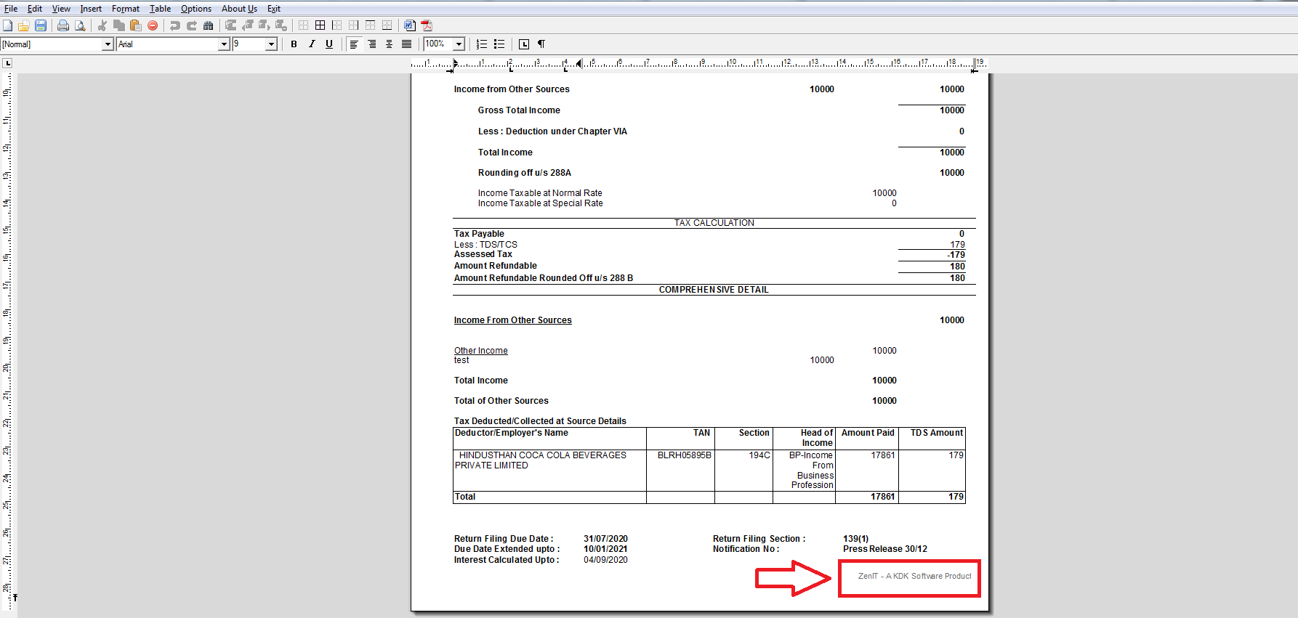Click the Print icon in toolbar
Image resolution: width=1298 pixels, height=618 pixels.
(x=63, y=25)
